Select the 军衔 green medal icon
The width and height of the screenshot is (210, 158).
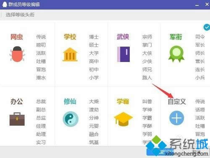click(x=176, y=54)
